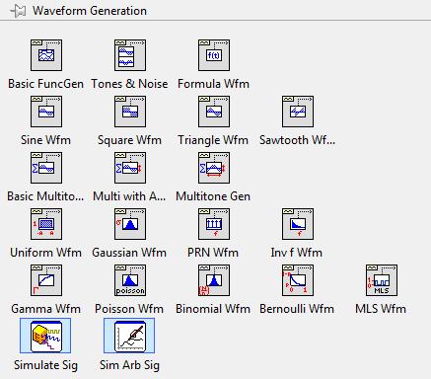Open the Sim Arb Sig Express VI
The height and width of the screenshot is (379, 431).
coord(129,336)
